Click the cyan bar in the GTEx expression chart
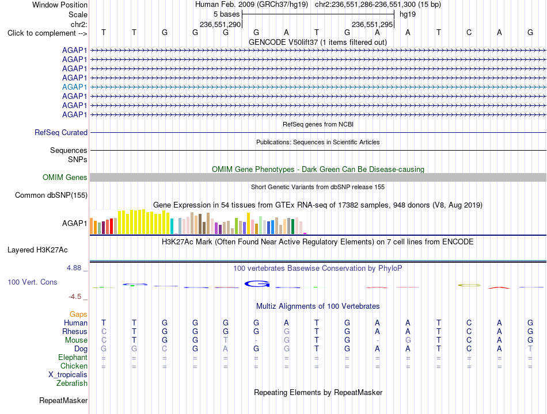 point(172,226)
